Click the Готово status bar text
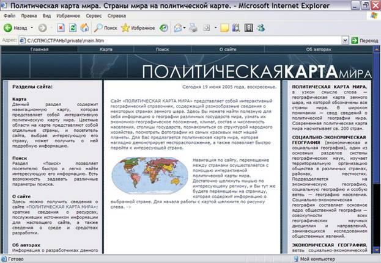Image resolution: width=381 pixels, height=263 pixels. (x=16, y=259)
